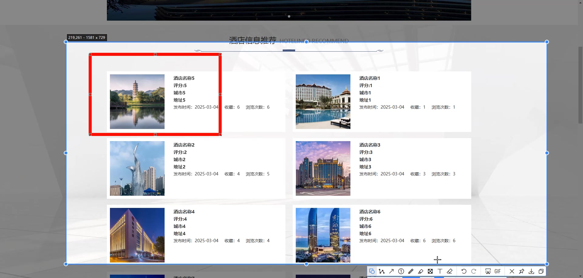Copy the screenshot to the clipboard
The image size is (583, 278).
coord(541,271)
